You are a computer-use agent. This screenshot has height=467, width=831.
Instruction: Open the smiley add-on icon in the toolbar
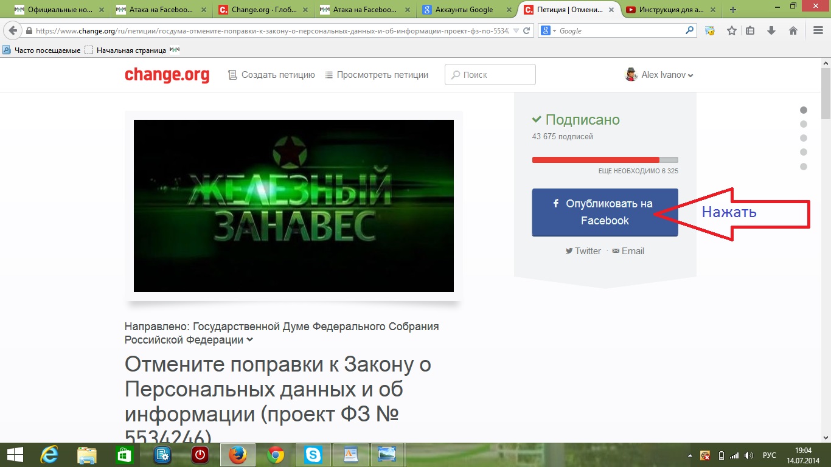pyautogui.click(x=709, y=30)
